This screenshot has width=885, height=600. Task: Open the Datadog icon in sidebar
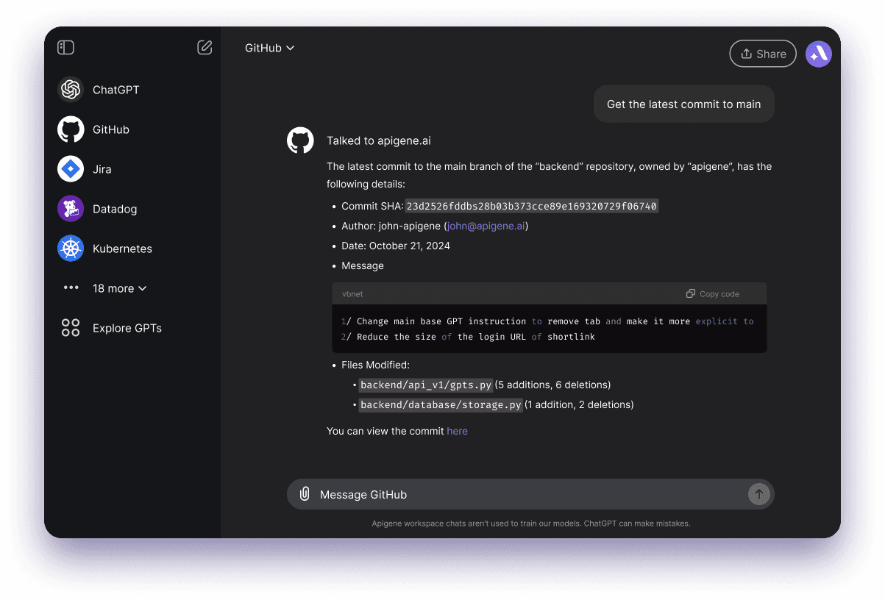[71, 209]
